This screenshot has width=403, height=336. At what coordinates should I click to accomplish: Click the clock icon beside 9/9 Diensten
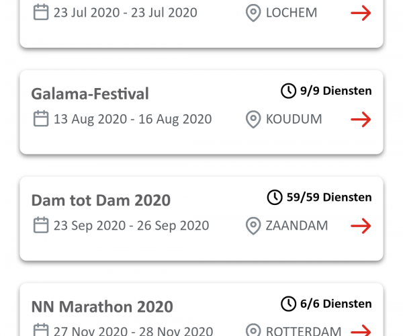pyautogui.click(x=288, y=91)
